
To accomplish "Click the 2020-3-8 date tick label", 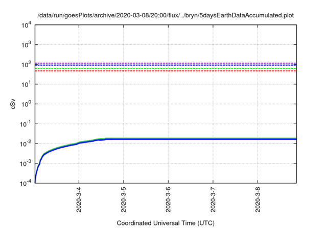I will click(x=258, y=199).
